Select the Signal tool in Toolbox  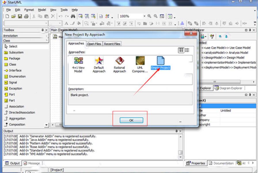click(x=11, y=82)
